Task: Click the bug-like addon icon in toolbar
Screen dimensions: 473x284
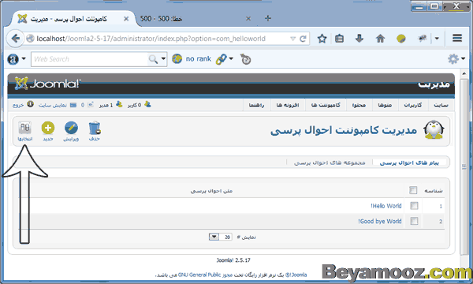Action: point(423,39)
